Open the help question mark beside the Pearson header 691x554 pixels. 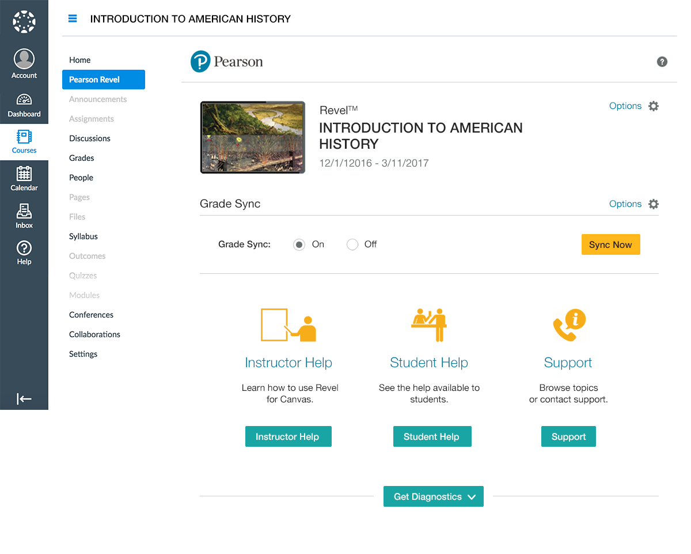coord(662,62)
